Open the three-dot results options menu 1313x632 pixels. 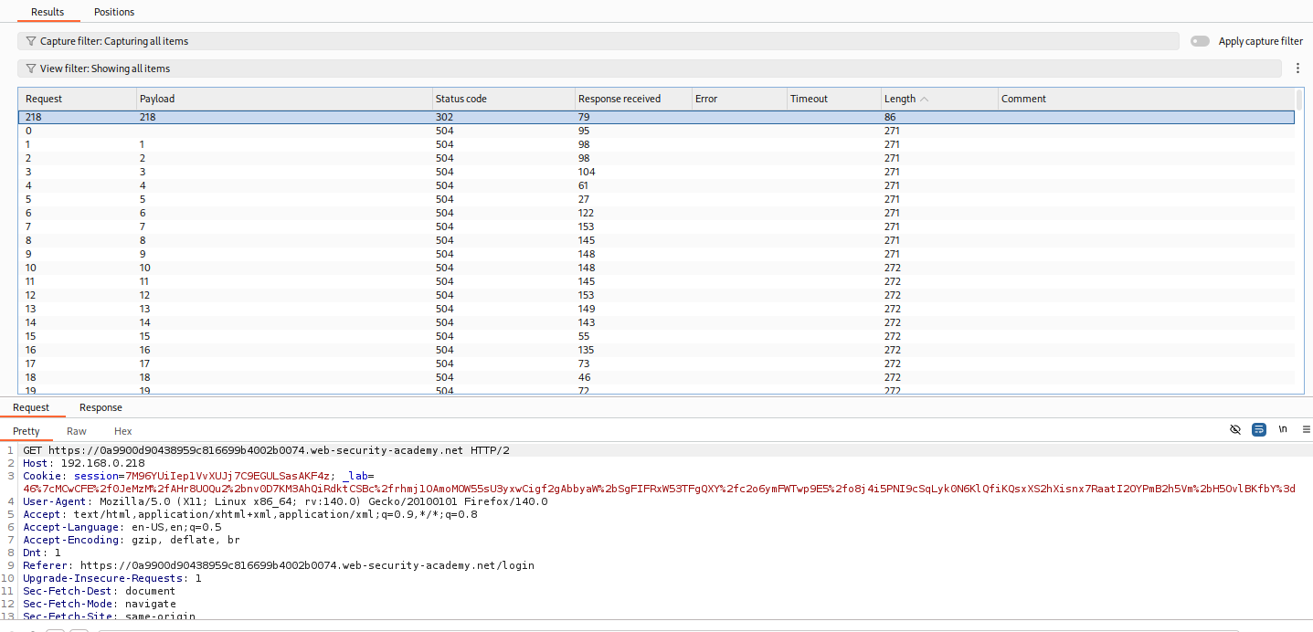1297,68
